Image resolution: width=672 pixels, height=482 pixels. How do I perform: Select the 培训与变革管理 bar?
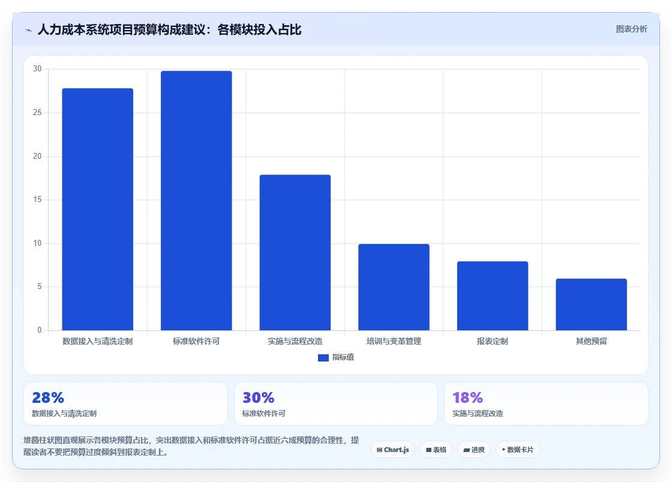[x=394, y=287]
